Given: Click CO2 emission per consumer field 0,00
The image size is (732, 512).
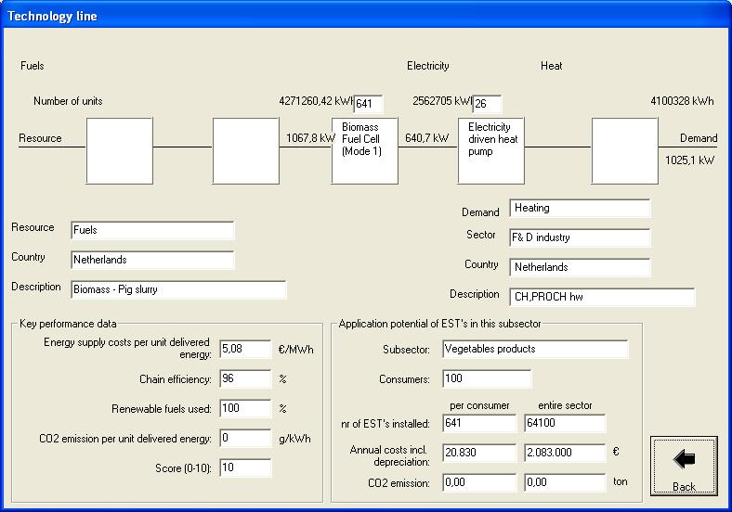Looking at the screenshot, I should pos(479,482).
